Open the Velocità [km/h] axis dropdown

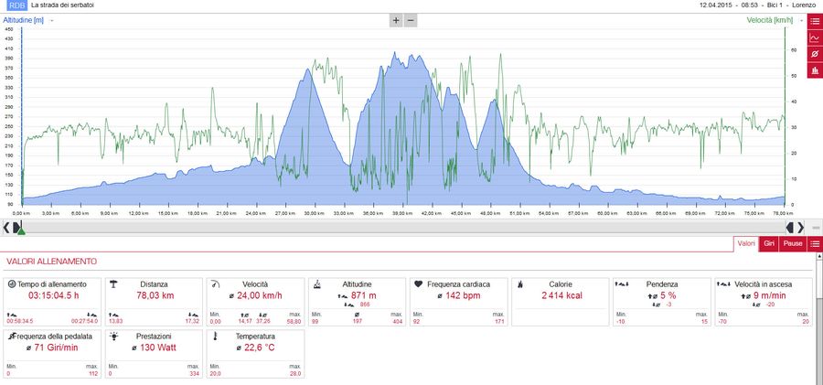[x=801, y=20]
